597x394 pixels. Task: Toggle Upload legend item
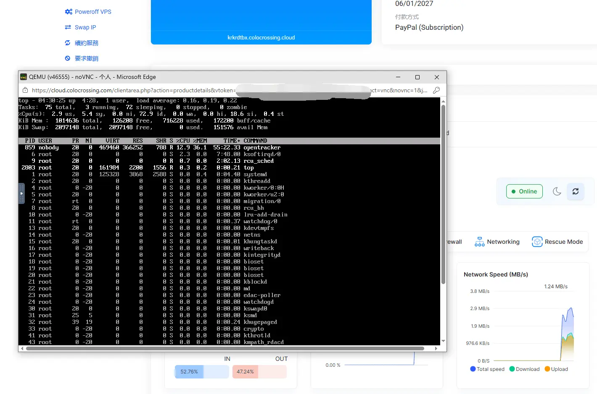pyautogui.click(x=556, y=369)
